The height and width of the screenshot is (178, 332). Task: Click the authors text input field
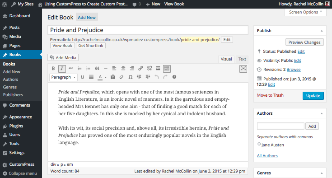[x=281, y=126]
